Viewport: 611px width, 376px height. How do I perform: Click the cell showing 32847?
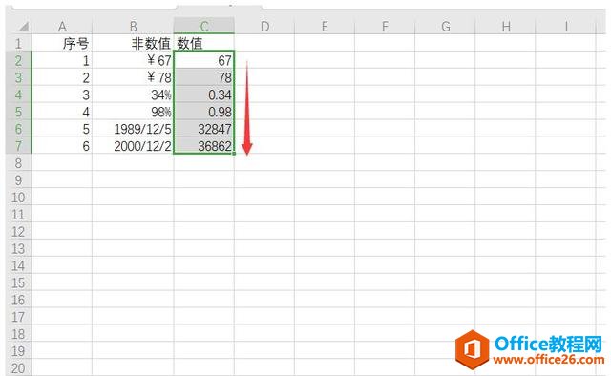click(203, 129)
